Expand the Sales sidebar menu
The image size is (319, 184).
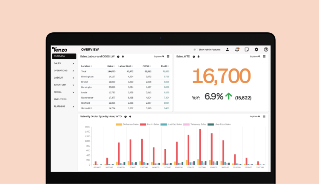tap(64, 63)
